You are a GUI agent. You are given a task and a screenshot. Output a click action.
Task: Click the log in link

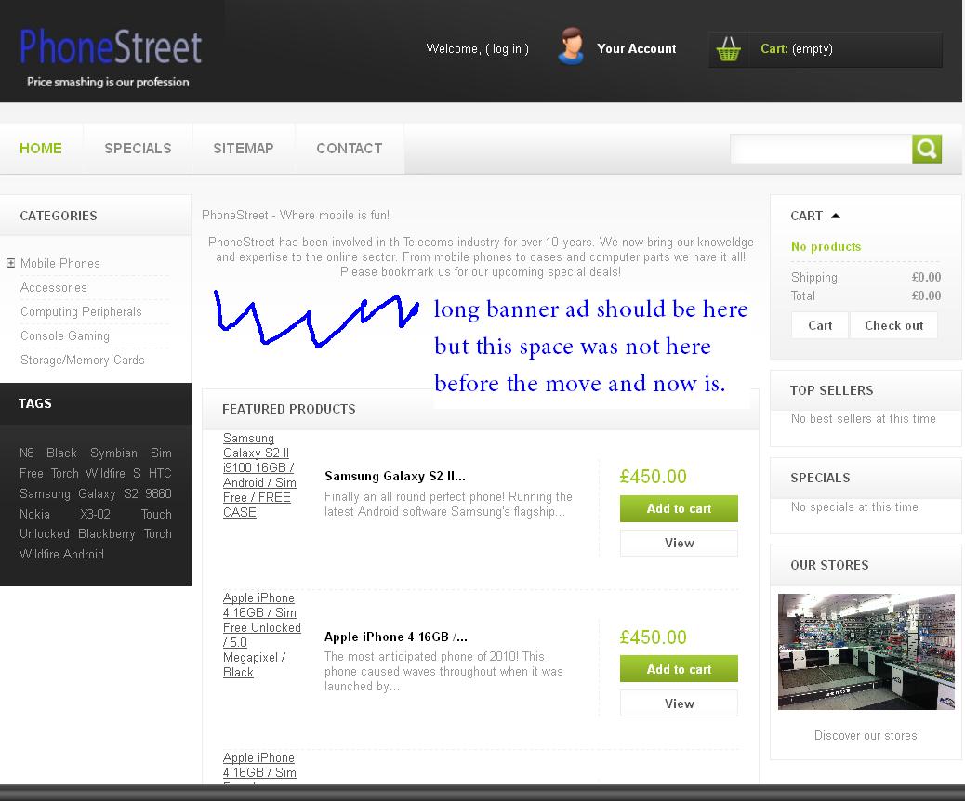507,48
